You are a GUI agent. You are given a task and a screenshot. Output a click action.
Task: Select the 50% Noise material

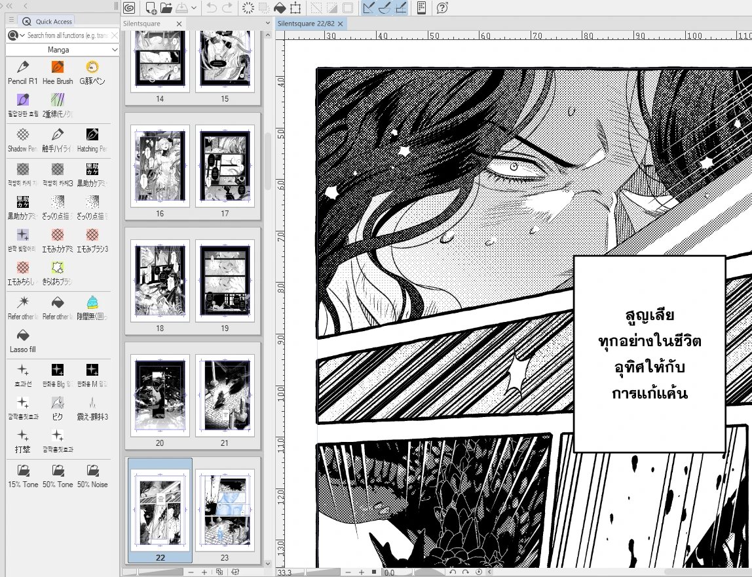tap(92, 476)
